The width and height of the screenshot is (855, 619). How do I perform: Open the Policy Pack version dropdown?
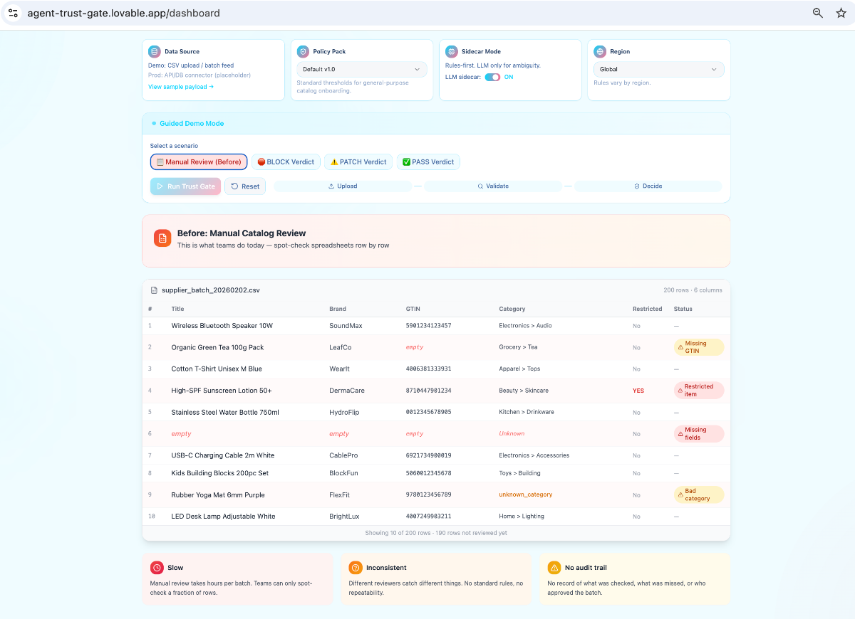361,69
